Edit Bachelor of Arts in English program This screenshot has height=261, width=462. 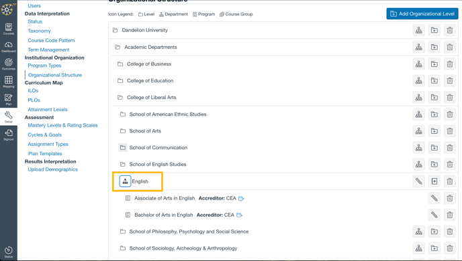coord(434,215)
